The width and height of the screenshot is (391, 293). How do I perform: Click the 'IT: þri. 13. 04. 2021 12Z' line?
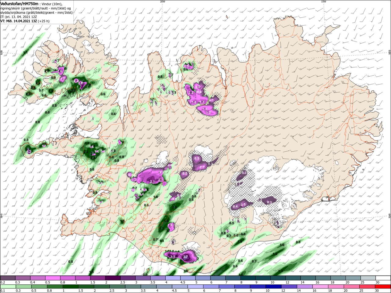point(19,17)
